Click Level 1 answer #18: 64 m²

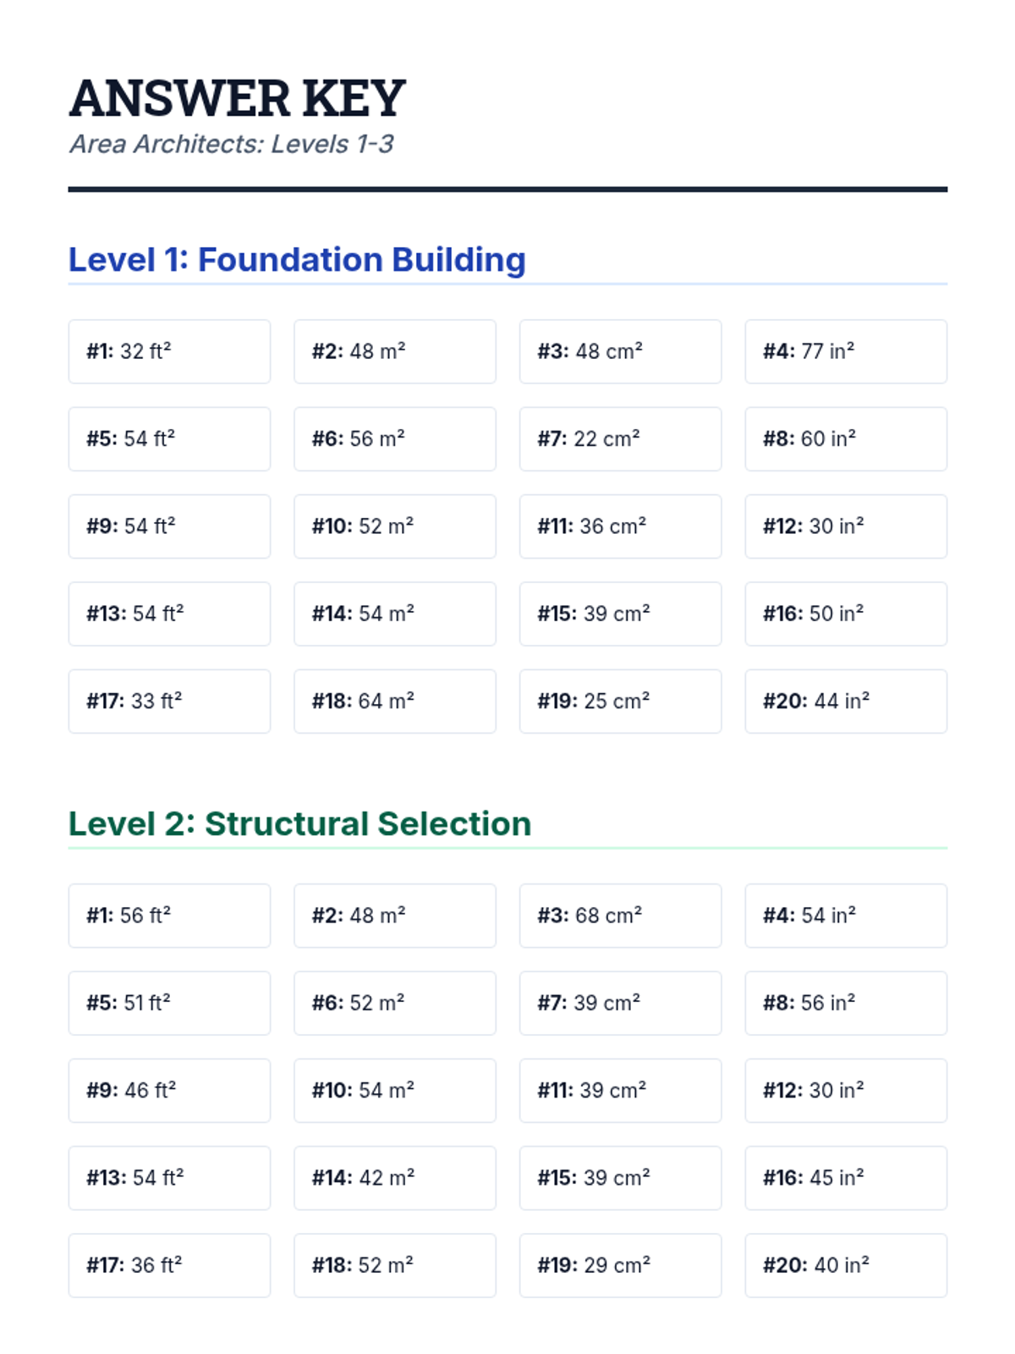point(395,701)
